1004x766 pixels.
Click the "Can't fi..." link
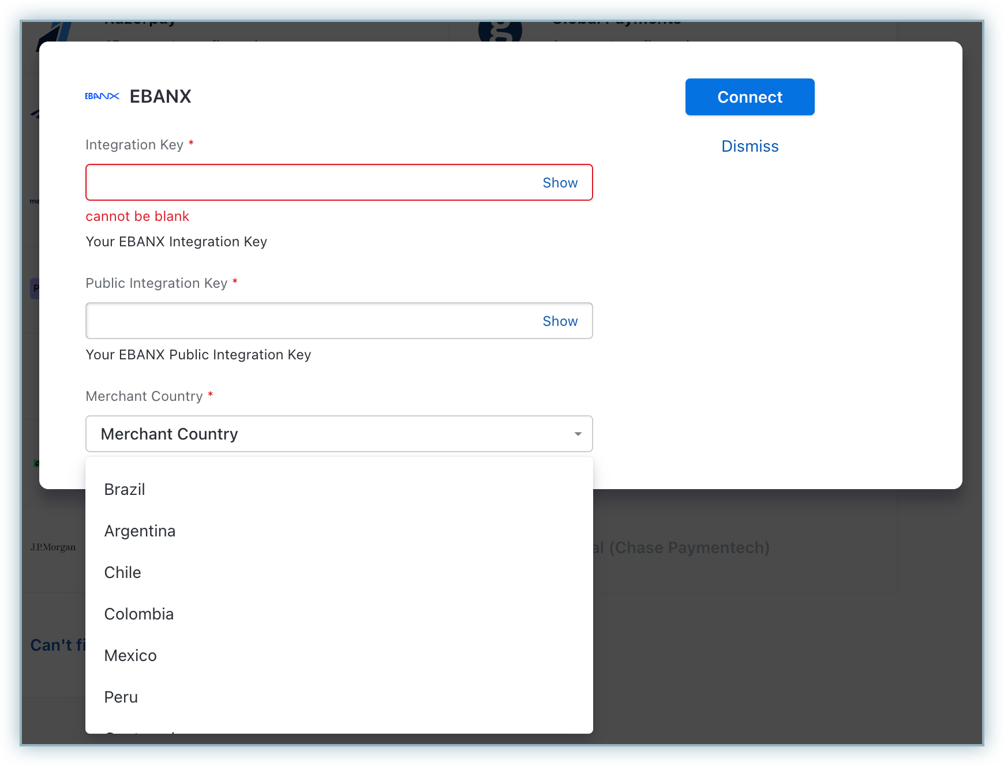(x=57, y=645)
